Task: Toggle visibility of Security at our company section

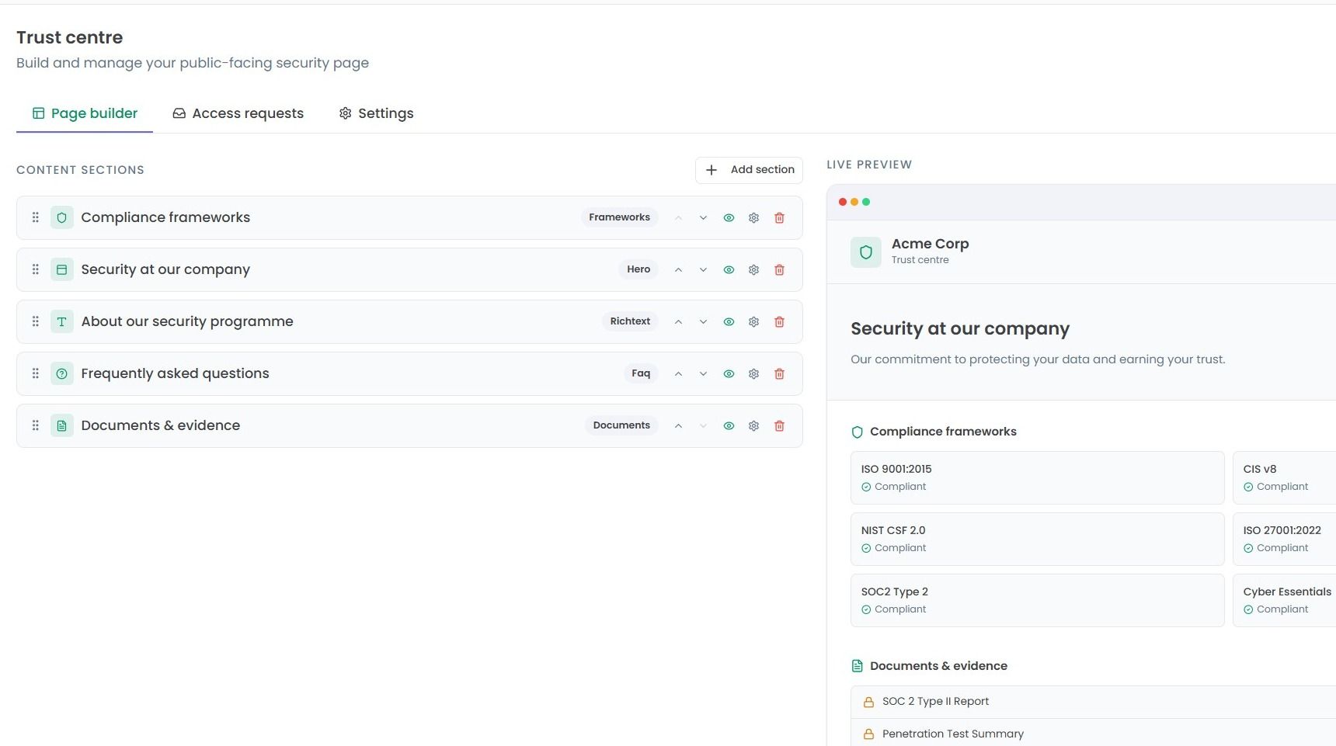Action: (x=729, y=270)
